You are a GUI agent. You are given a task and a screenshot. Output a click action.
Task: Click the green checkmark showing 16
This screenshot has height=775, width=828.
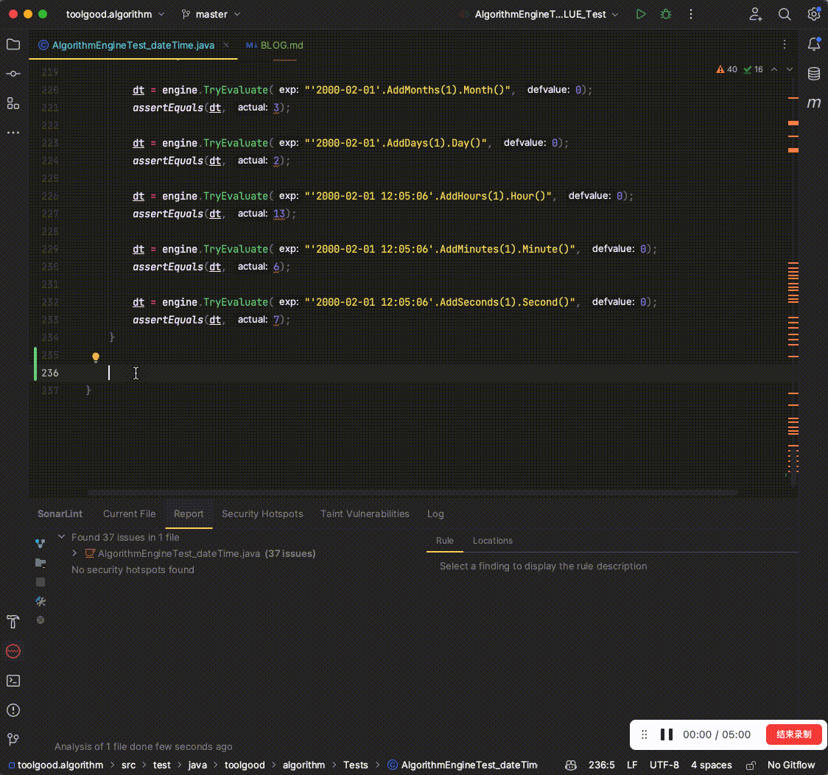coord(754,69)
